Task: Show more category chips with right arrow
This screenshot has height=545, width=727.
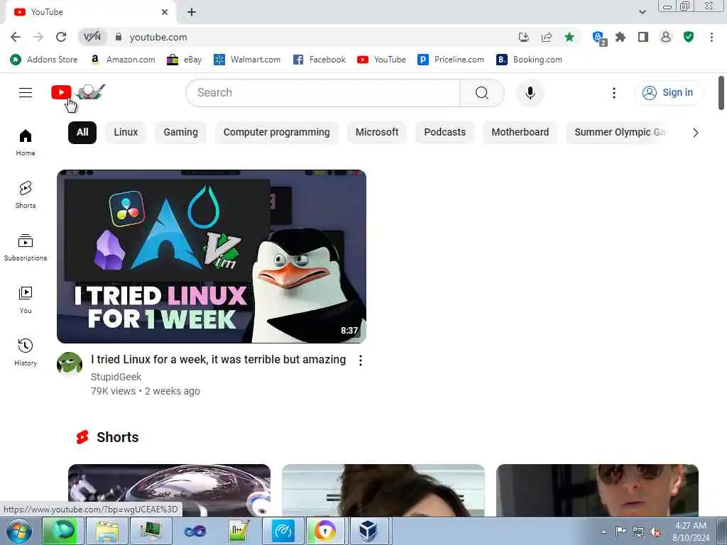Action: pyautogui.click(x=695, y=133)
